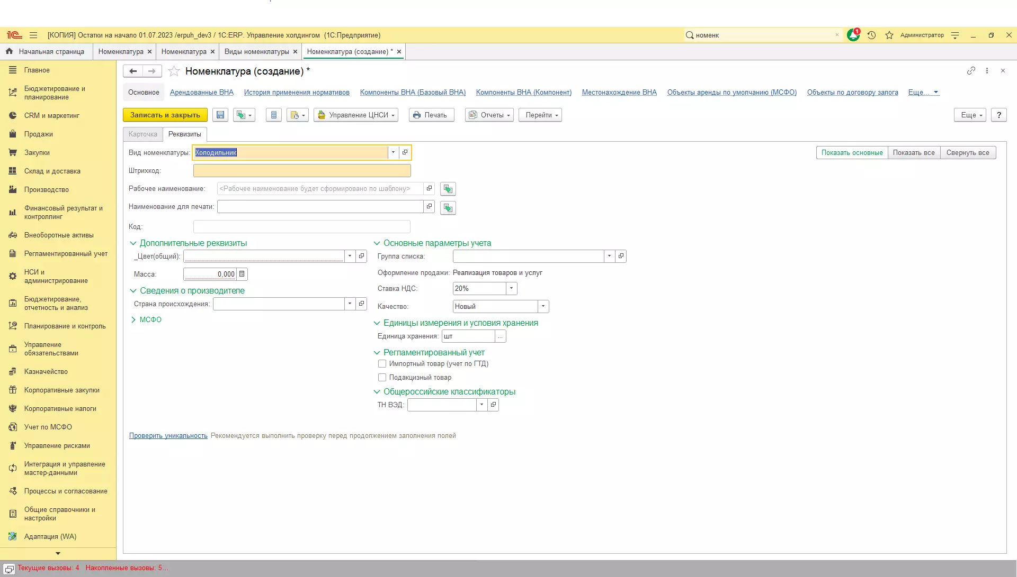
Task: Add to favorites with star icon near title
Action: coord(174,71)
